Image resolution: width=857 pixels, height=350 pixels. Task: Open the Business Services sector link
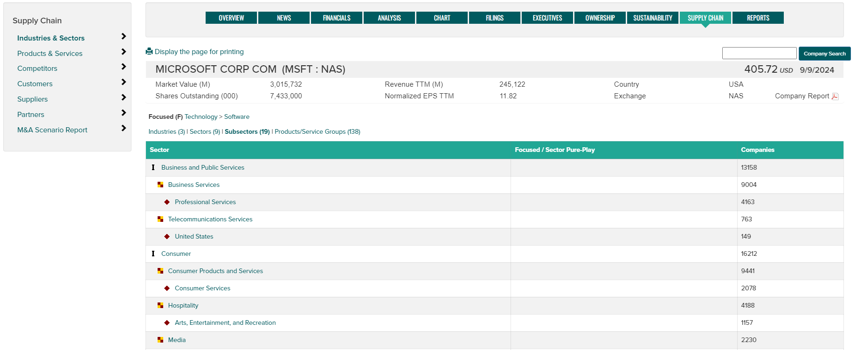click(x=194, y=185)
